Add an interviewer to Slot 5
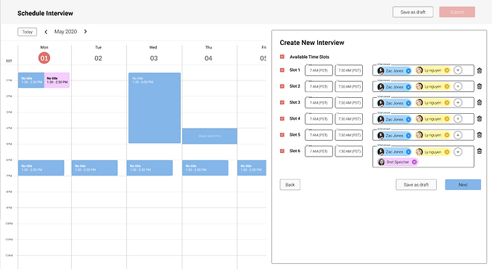The image size is (492, 269). (x=458, y=136)
